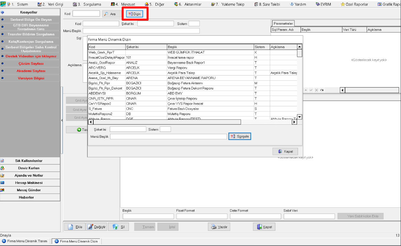Screen dimensions: 401x246
Task: Collapse the left sidebar with the arrow
Action: [x=62, y=120]
